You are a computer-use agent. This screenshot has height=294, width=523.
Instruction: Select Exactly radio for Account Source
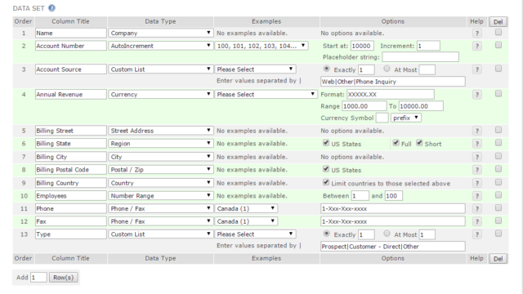[327, 69]
